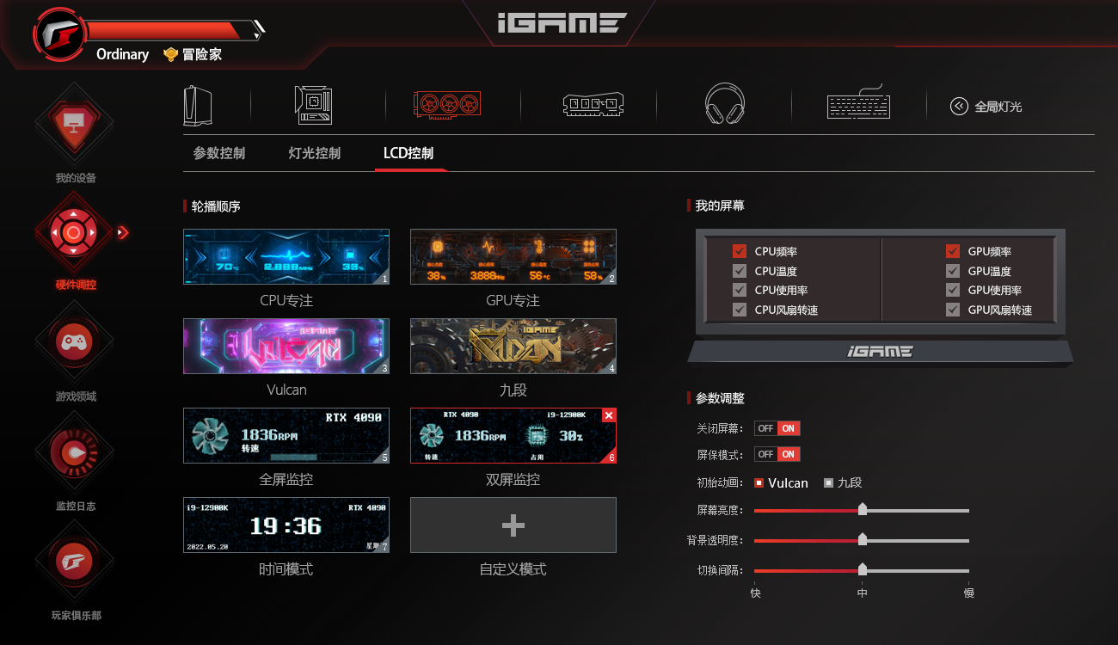Image resolution: width=1118 pixels, height=645 pixels.
Task: Select the Vulcan animation thumbnail
Action: (x=286, y=346)
